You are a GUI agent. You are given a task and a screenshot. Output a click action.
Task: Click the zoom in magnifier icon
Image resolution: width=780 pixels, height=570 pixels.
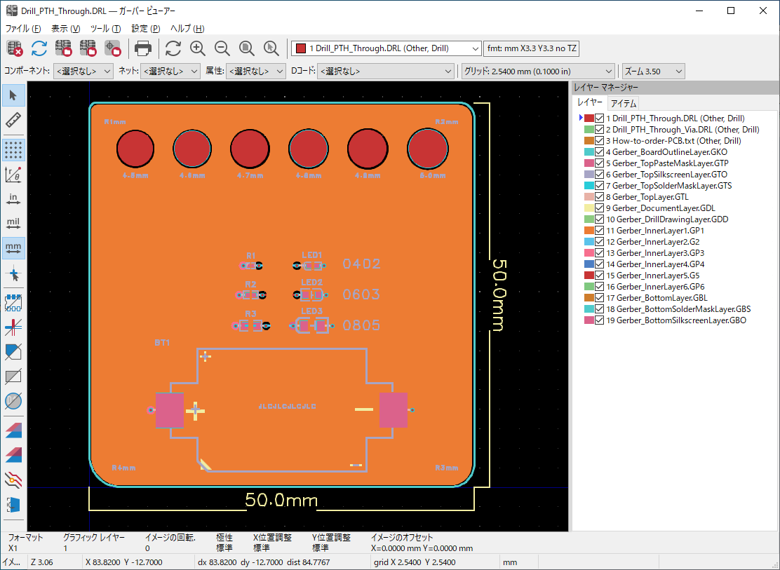[x=198, y=48]
